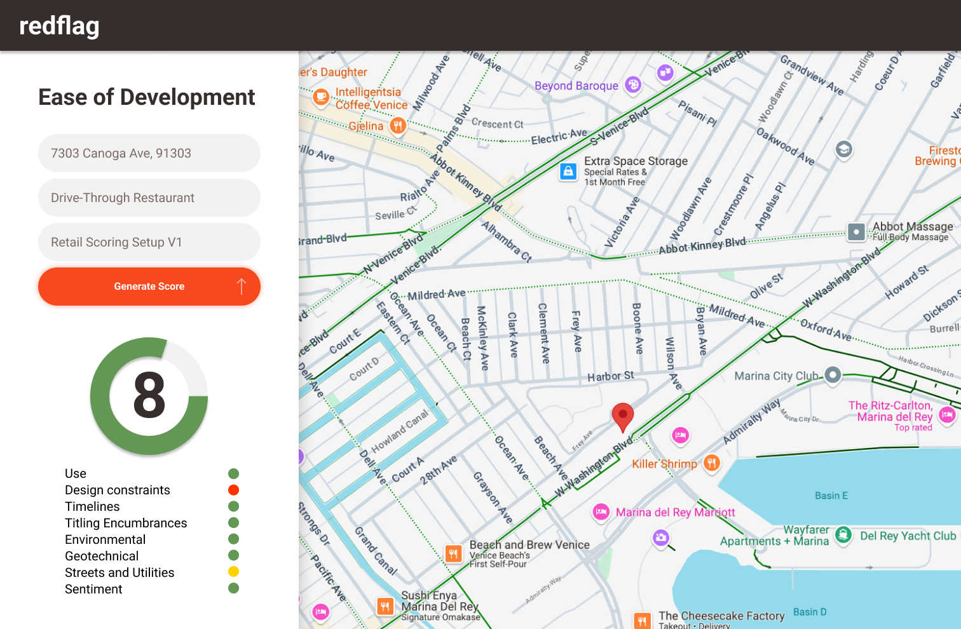Click the Beyond Baroque label

[x=576, y=86]
